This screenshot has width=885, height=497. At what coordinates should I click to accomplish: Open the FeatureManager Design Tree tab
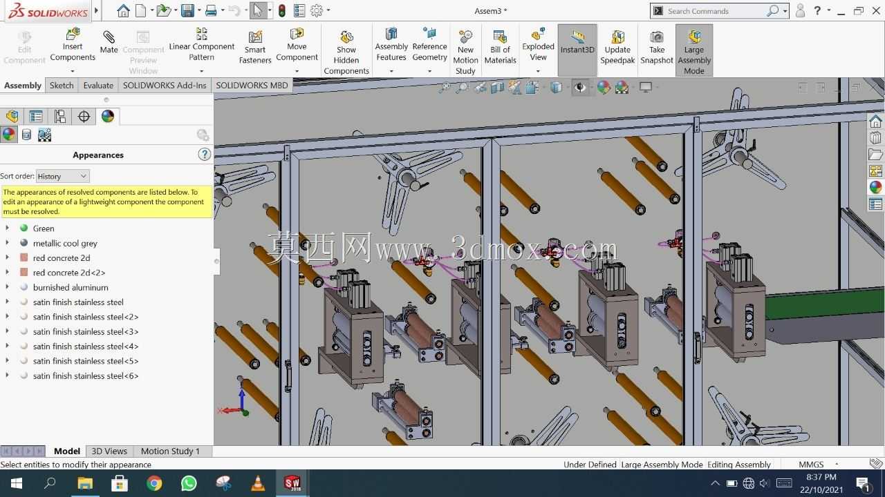click(12, 116)
